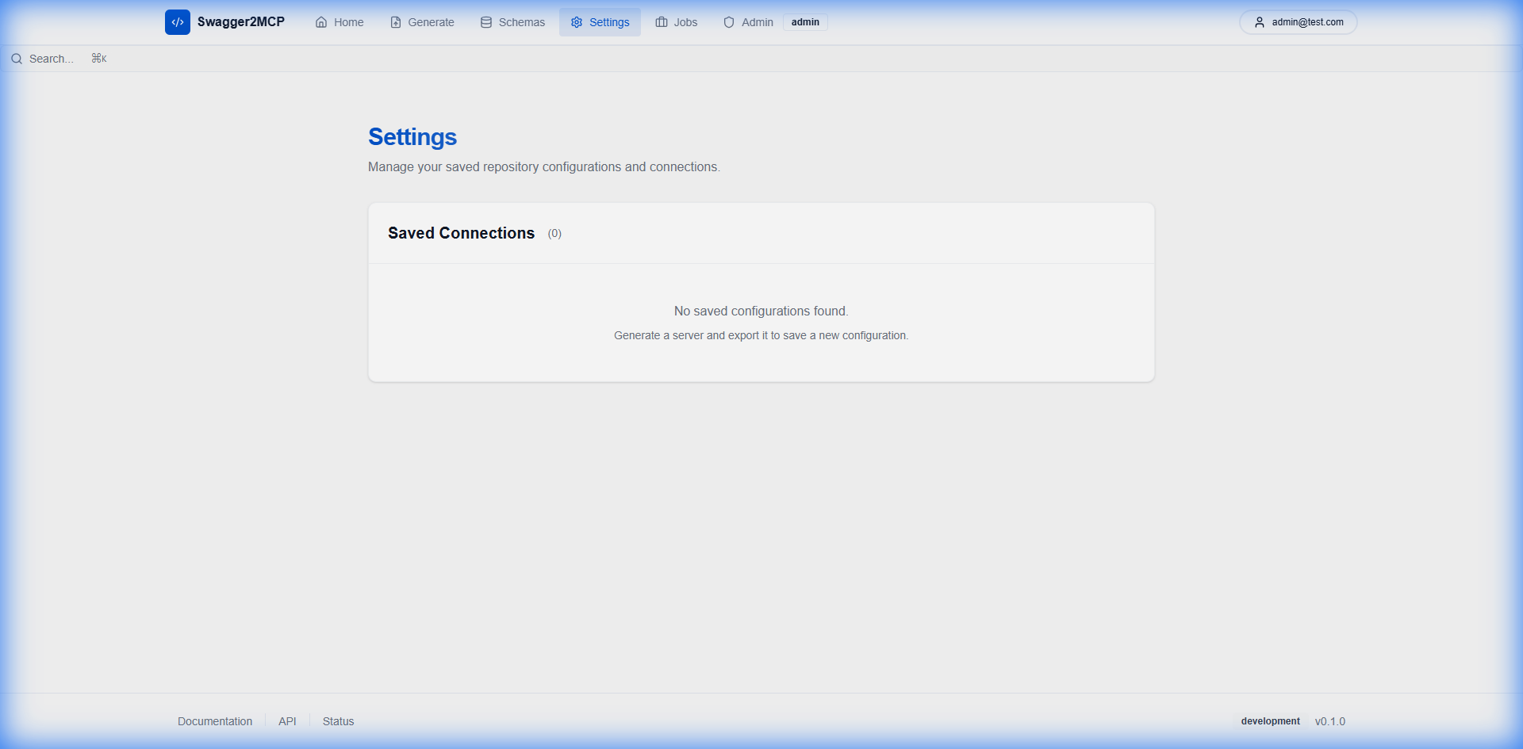Select the Settings tab label
This screenshot has height=749, width=1523.
pos(609,22)
